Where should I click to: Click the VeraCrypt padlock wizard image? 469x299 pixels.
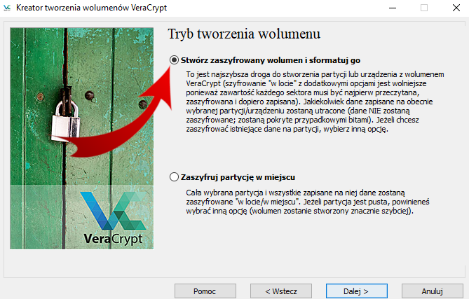coord(81,139)
